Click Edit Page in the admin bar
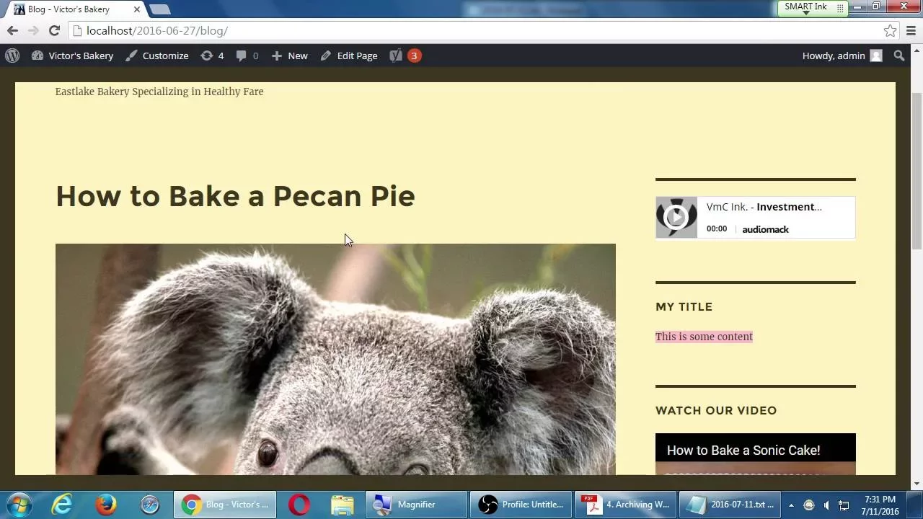The width and height of the screenshot is (923, 519). (349, 56)
